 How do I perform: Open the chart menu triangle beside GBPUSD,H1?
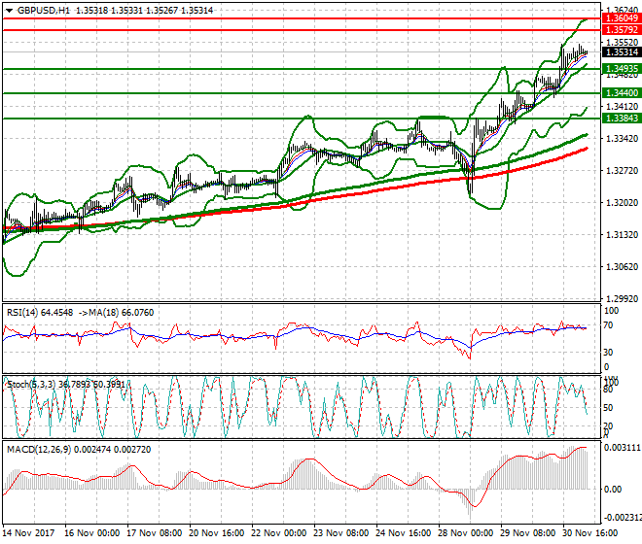[x=9, y=11]
